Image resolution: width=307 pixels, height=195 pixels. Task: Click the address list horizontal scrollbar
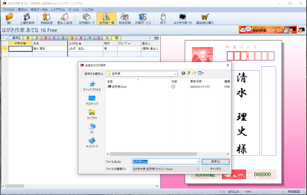[x=15, y=186]
